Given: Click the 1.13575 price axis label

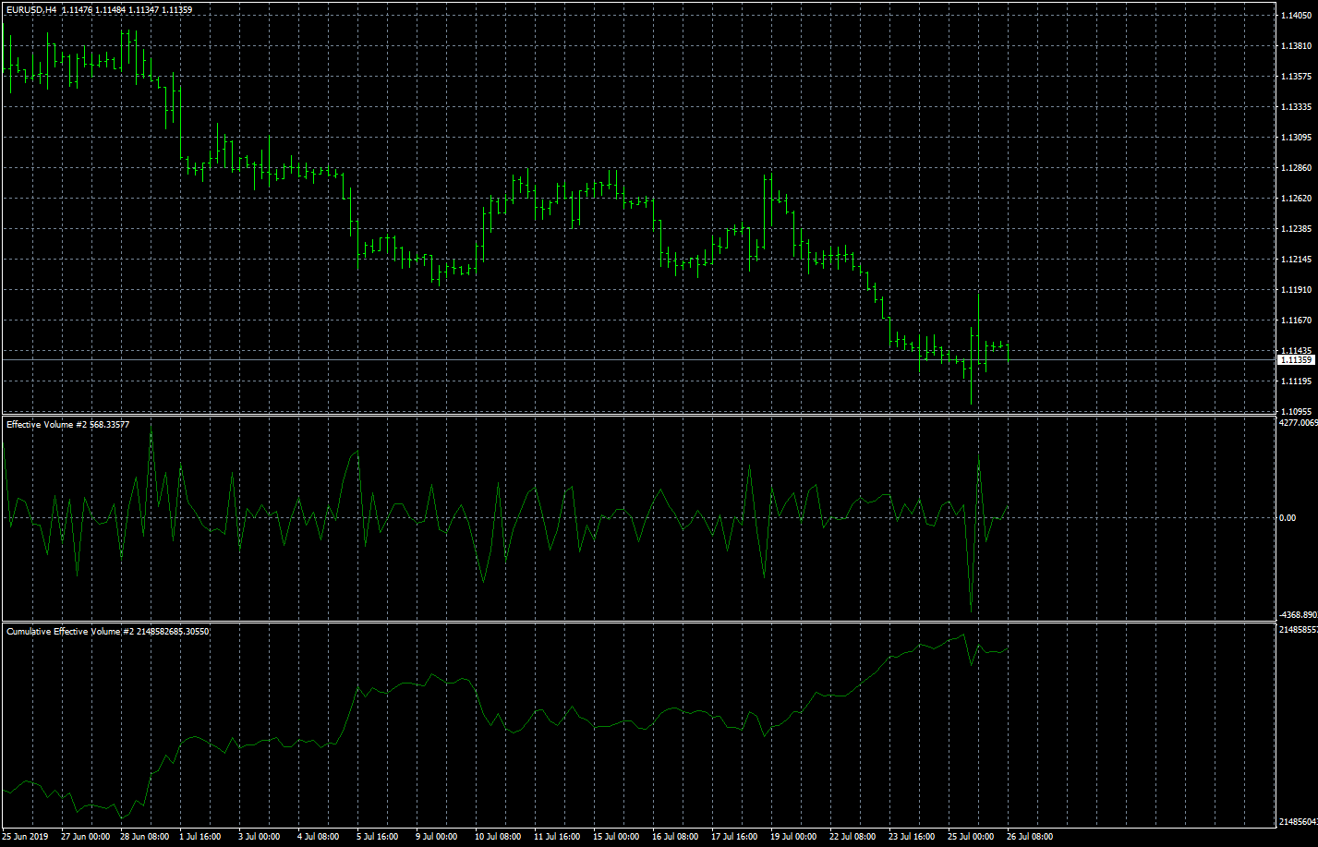Looking at the screenshot, I should coord(1298,76).
